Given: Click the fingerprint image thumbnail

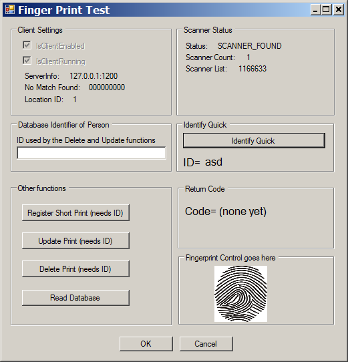Looking at the screenshot, I should point(240,294).
